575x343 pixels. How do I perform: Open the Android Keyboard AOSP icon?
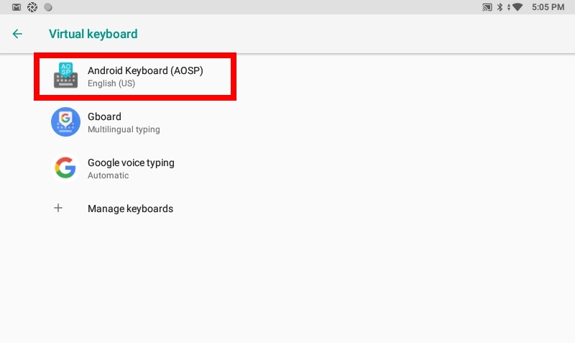coord(65,76)
